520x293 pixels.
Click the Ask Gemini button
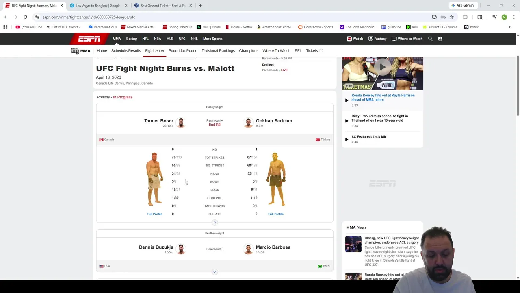tap(462, 5)
